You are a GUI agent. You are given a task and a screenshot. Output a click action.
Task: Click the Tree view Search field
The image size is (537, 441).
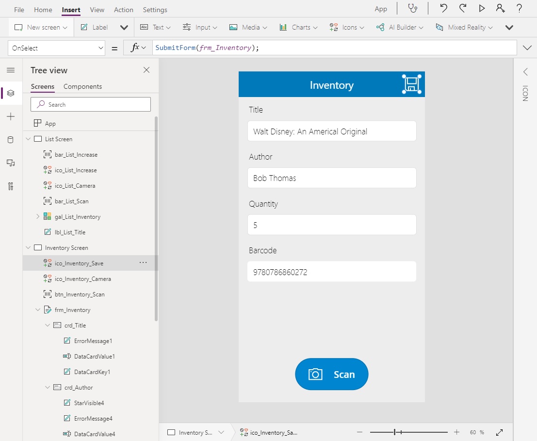[x=91, y=105]
